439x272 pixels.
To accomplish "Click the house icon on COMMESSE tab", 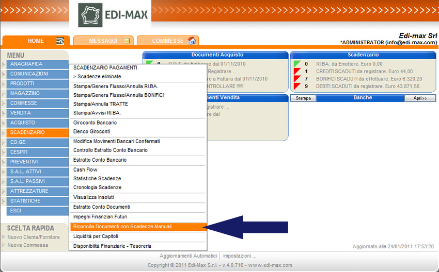I will coord(192,41).
